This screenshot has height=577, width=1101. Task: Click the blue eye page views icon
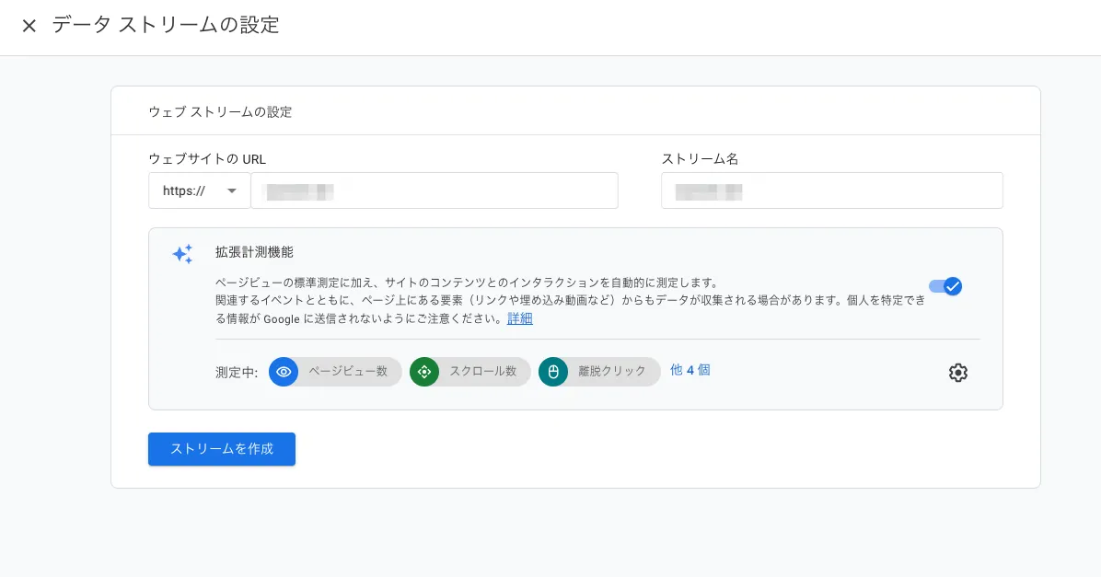284,372
